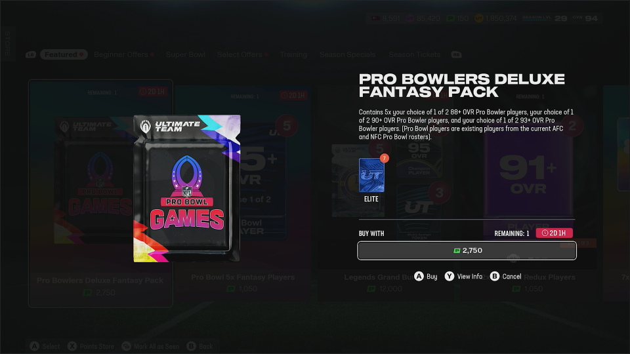Switch to the Beginner Offers tab

point(121,54)
